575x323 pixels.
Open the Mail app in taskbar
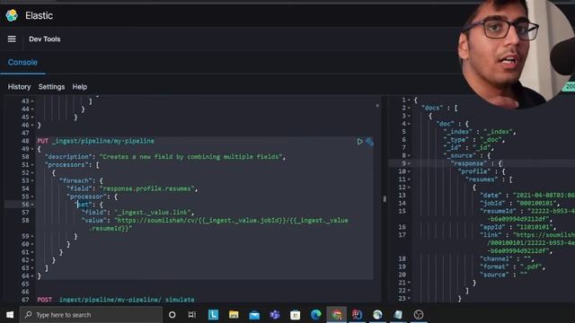[x=254, y=315]
